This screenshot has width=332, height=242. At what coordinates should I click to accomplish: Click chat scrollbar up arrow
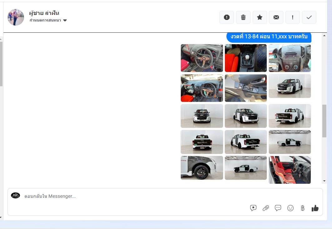tap(325, 36)
